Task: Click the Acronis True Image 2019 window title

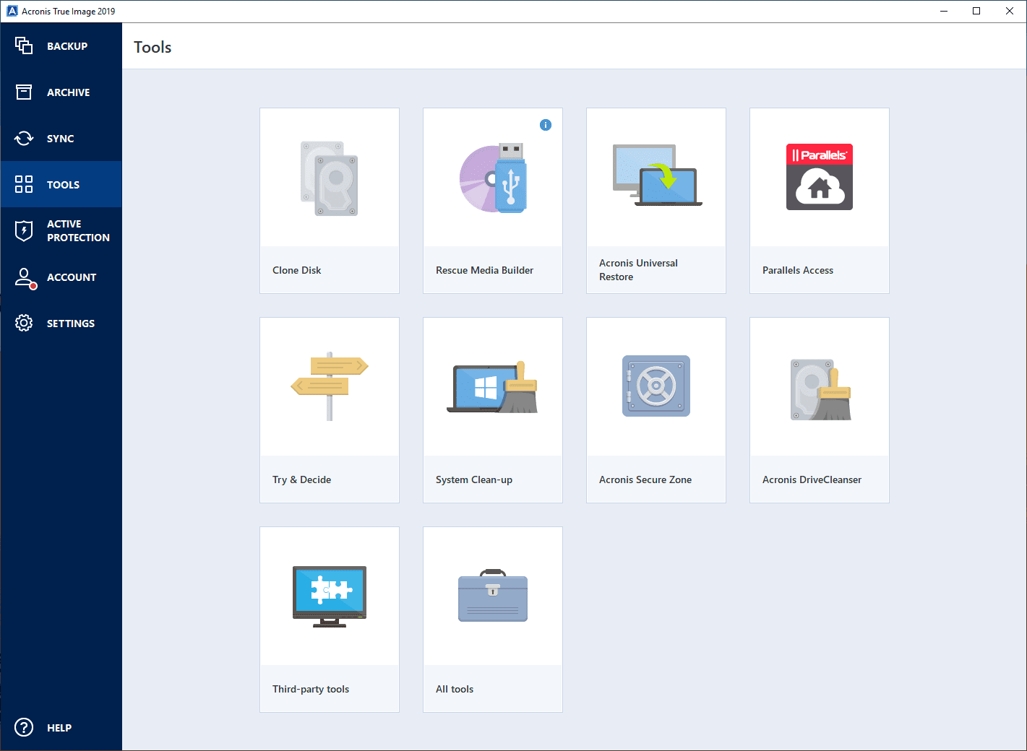Action: (68, 12)
